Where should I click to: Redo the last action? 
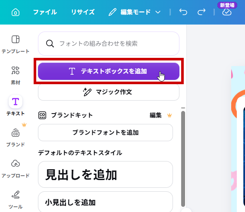point(201,12)
